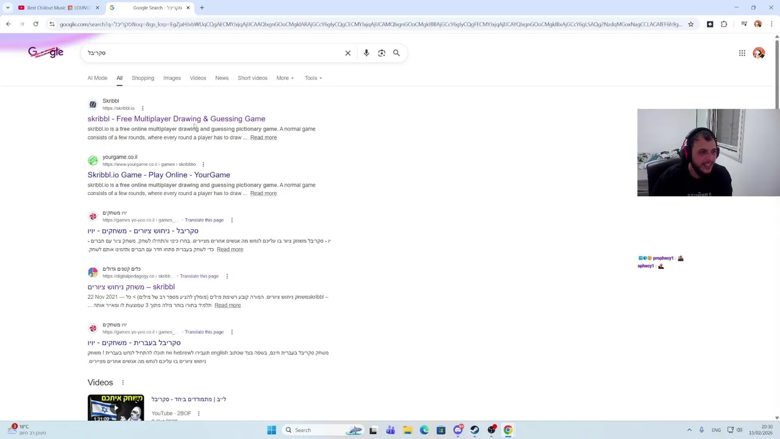Open more options for yourgame.co.il result

click(203, 165)
